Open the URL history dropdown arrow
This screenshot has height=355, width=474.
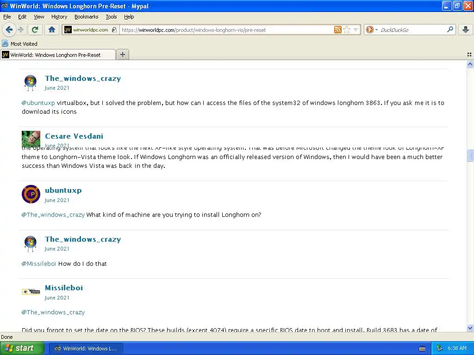coord(356,30)
